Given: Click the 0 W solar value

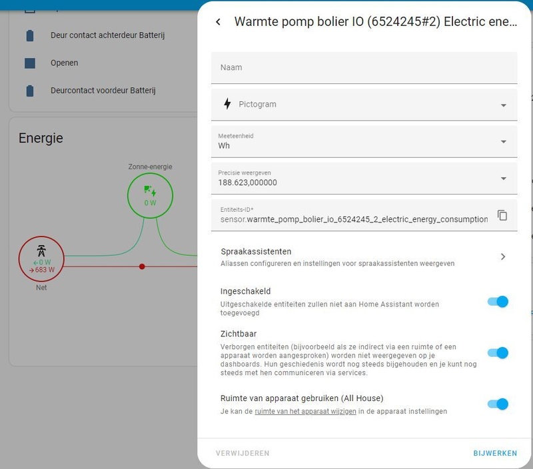Looking at the screenshot, I should click(150, 203).
